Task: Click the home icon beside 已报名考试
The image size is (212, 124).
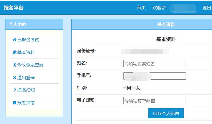Action: coord(14,40)
